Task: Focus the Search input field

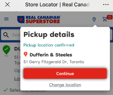Action: [16, 35]
